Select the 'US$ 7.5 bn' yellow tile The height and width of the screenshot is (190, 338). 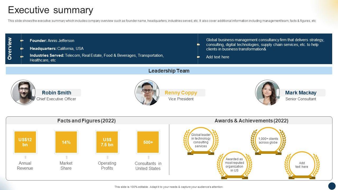point(107,142)
